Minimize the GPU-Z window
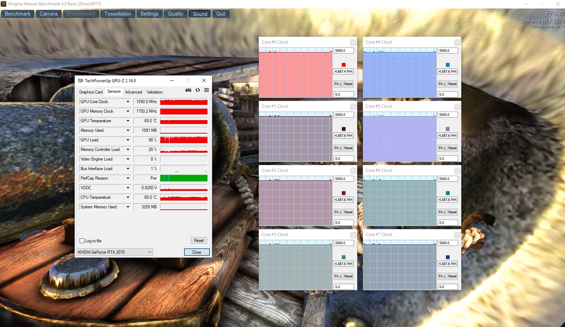Image resolution: width=565 pixels, height=327 pixels. click(172, 81)
